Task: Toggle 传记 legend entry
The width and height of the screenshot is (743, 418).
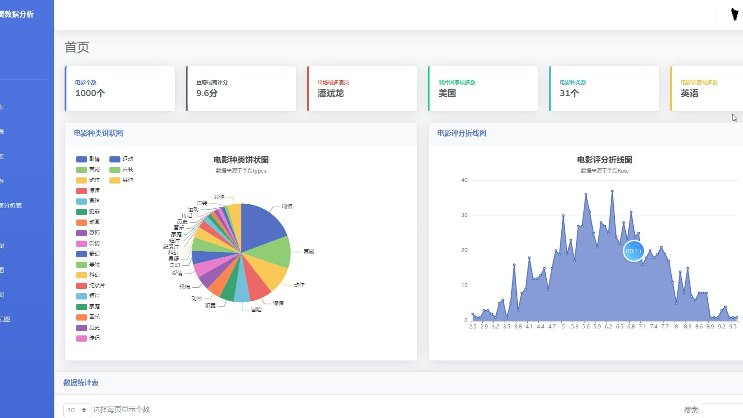Action: pos(88,338)
